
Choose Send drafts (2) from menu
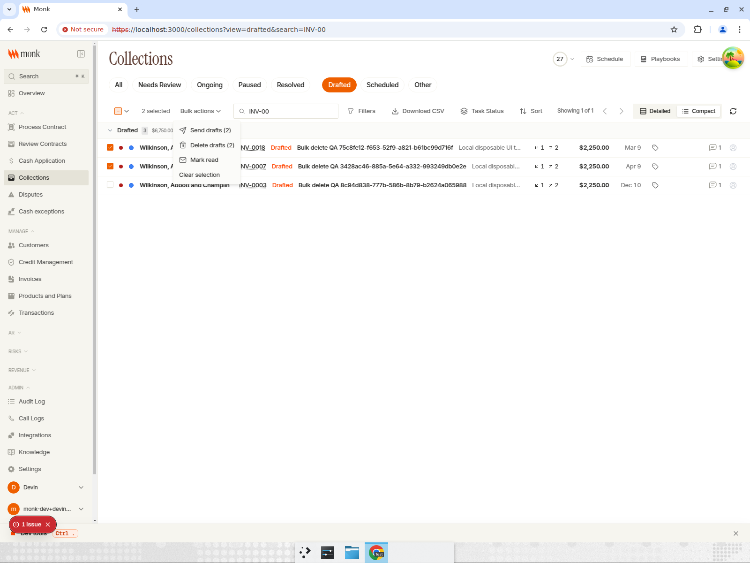[x=206, y=130]
